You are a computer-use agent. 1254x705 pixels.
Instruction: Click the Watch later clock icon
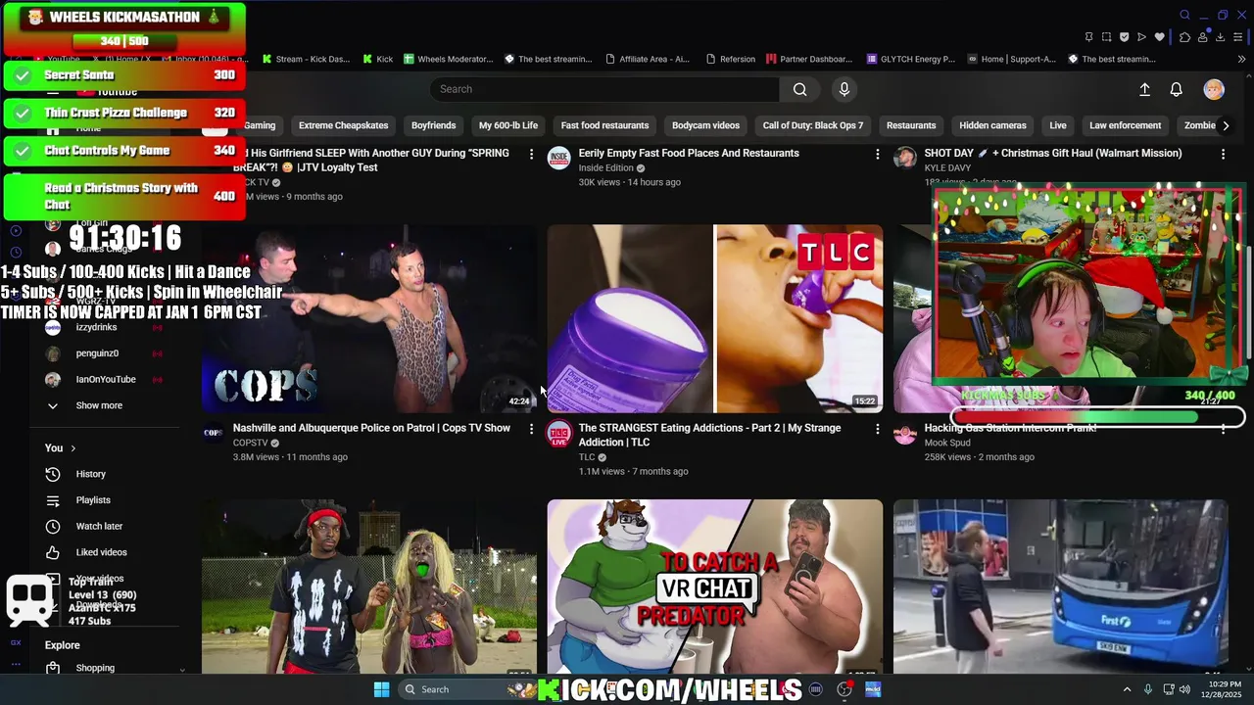[x=53, y=526]
